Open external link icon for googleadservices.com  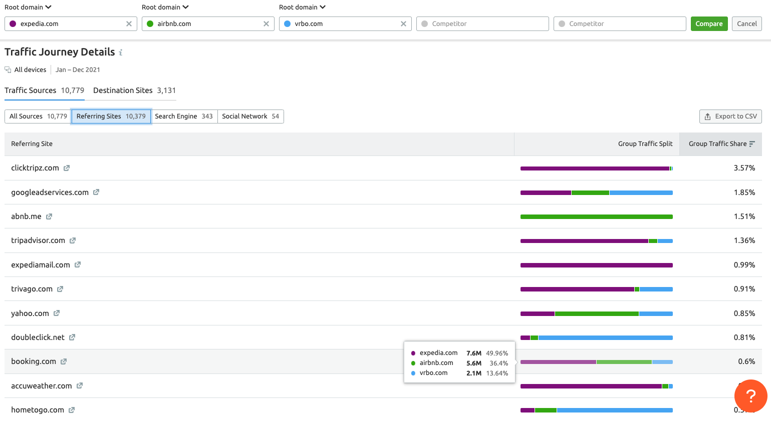tap(96, 192)
